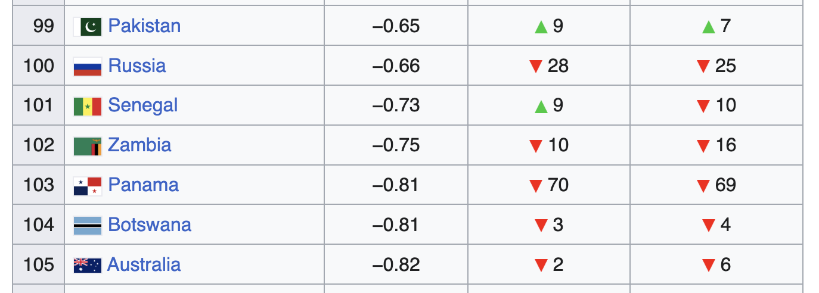Click the green up arrow beside Senegal's 9
The width and height of the screenshot is (819, 293).
[541, 106]
